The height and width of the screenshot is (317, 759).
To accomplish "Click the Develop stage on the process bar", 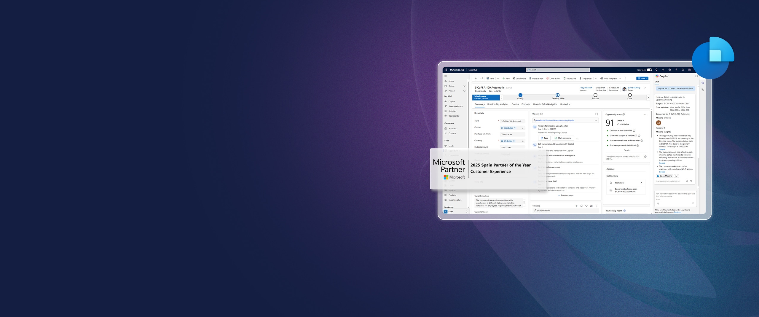I will 557,95.
